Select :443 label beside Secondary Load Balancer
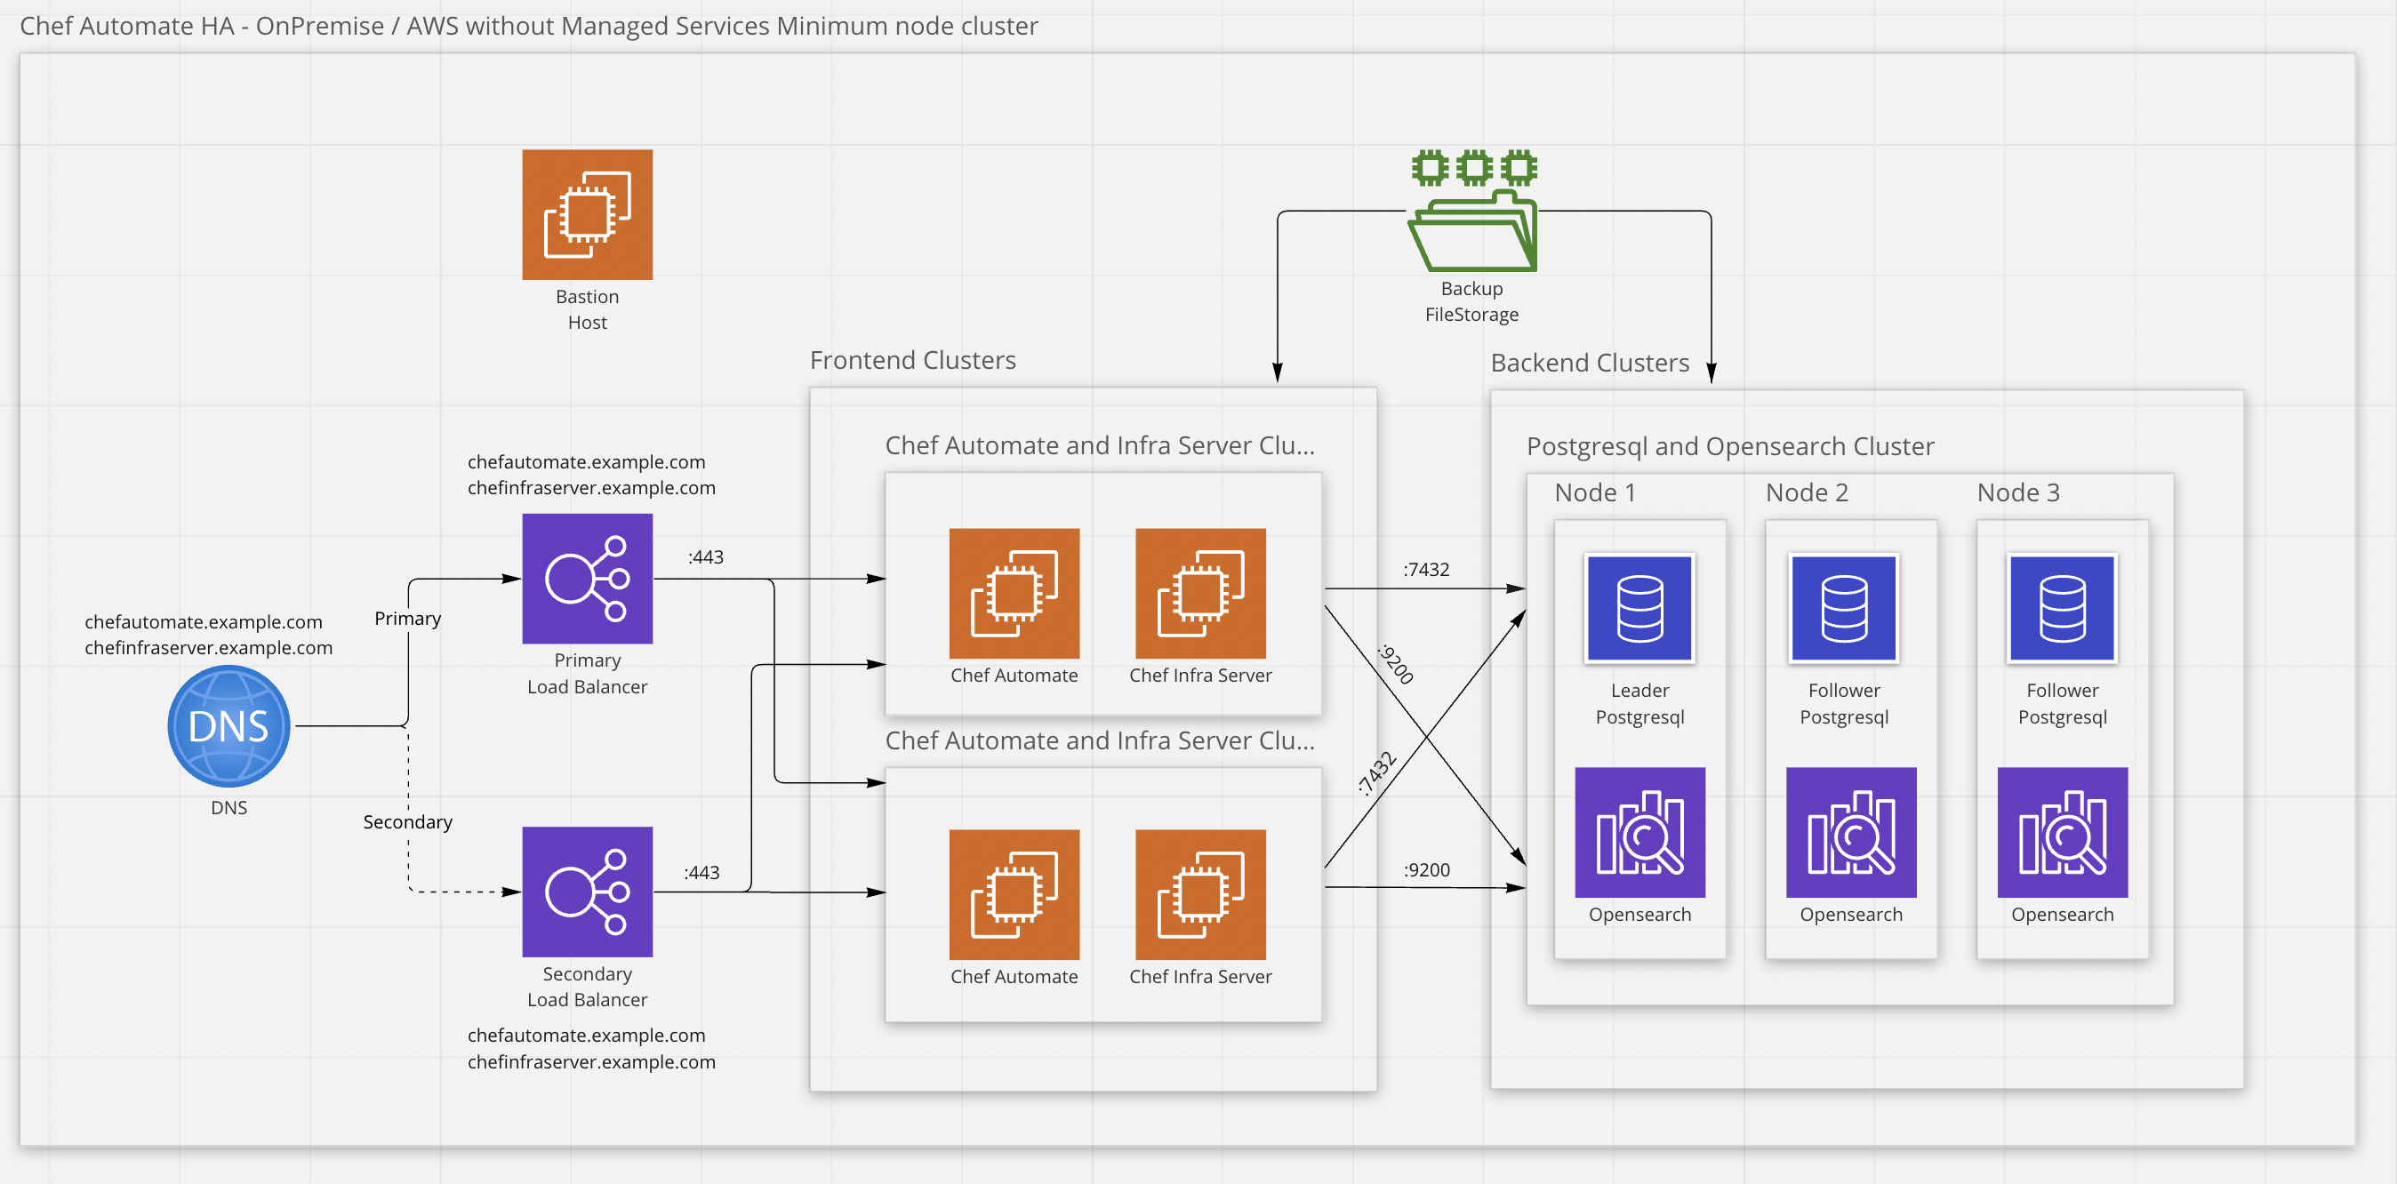The height and width of the screenshot is (1184, 2397). click(701, 872)
